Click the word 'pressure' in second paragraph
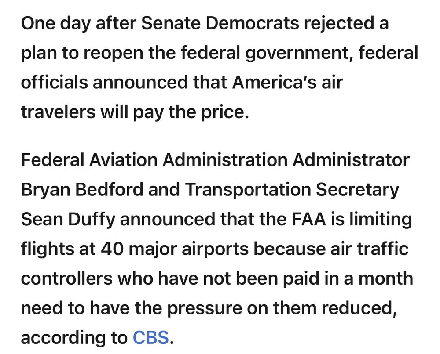Image resolution: width=440 pixels, height=354 pixels. [x=205, y=309]
